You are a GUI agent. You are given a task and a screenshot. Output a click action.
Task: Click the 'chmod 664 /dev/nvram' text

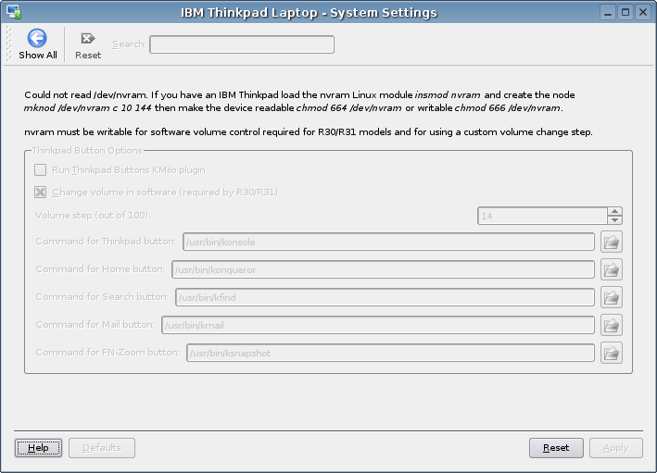click(348, 108)
